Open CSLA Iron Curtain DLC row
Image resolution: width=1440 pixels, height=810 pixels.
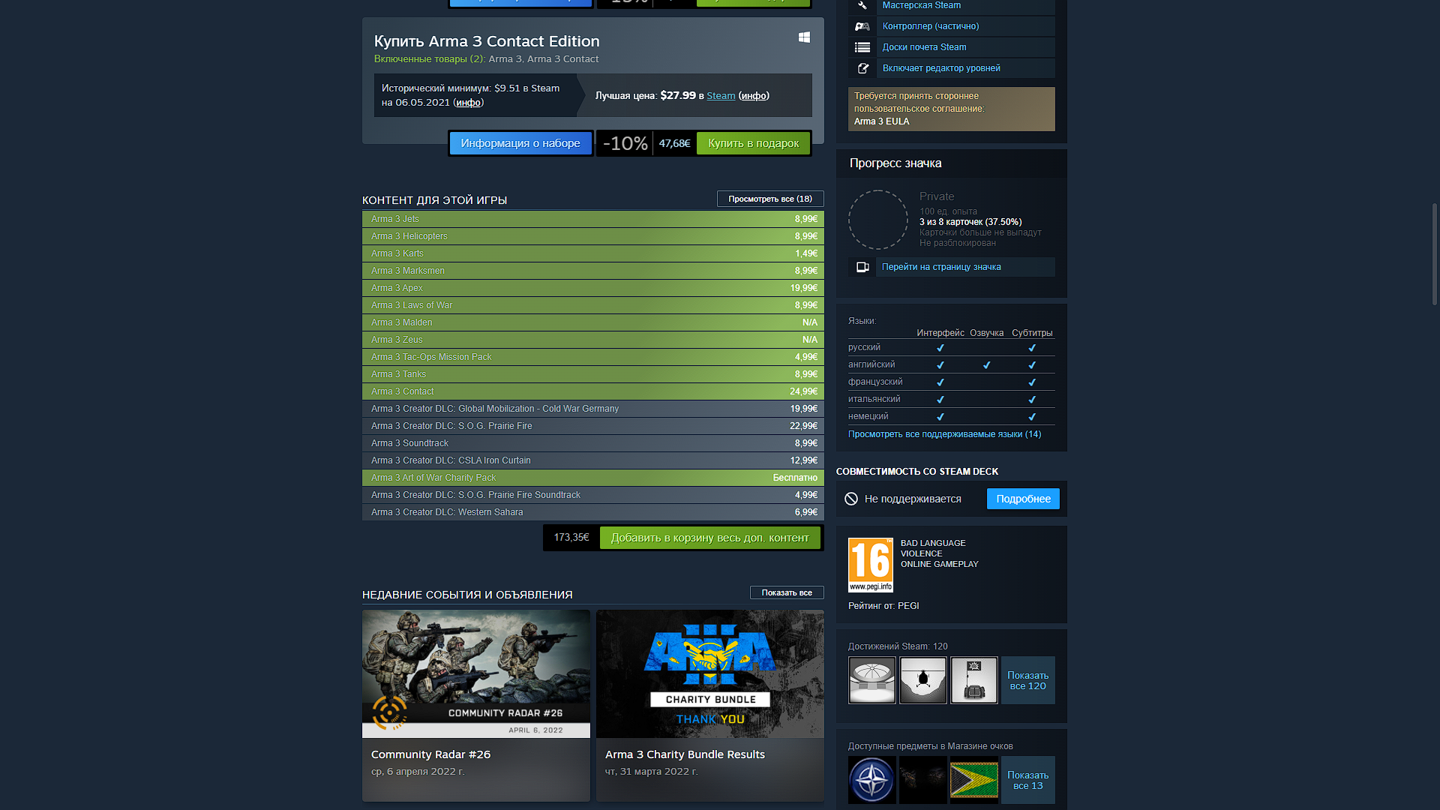tap(593, 460)
